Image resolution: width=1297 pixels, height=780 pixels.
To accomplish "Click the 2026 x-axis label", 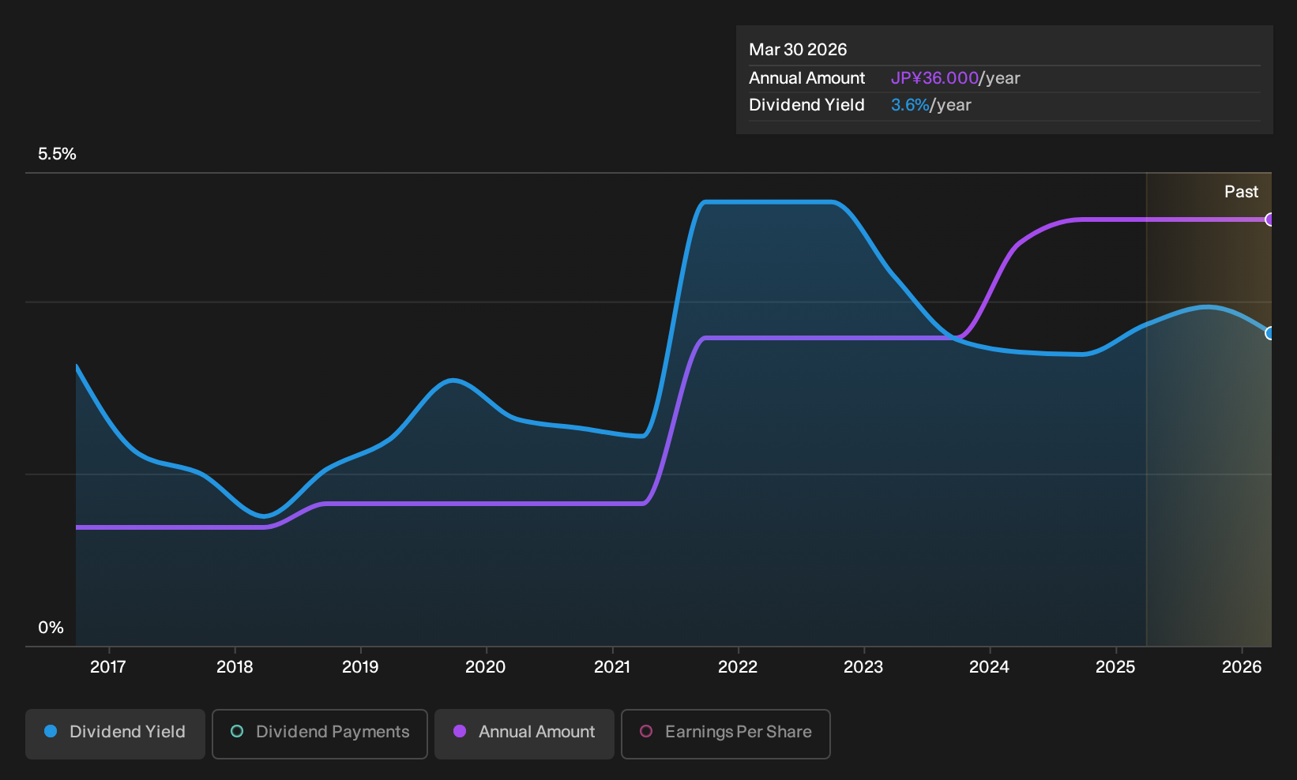I will [x=1242, y=667].
